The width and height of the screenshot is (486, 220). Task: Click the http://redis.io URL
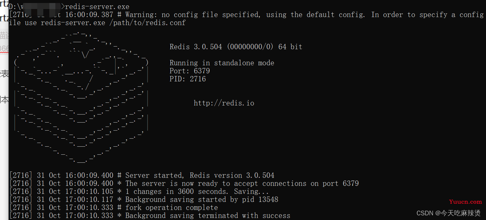(x=224, y=103)
